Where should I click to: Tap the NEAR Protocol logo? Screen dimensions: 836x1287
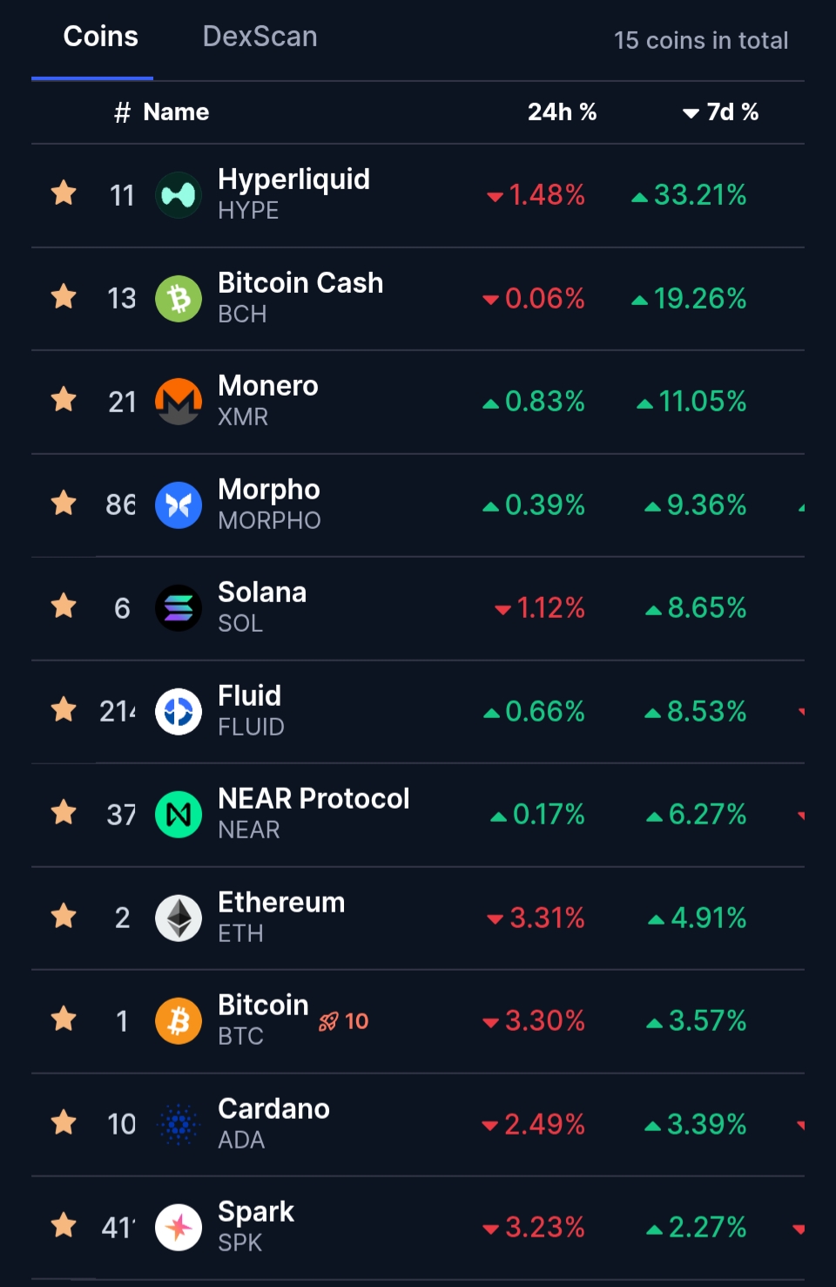179,815
